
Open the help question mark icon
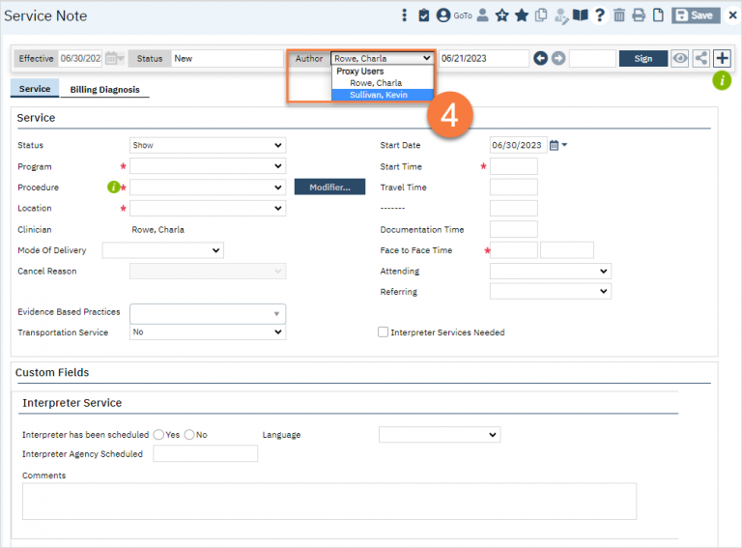pyautogui.click(x=600, y=15)
